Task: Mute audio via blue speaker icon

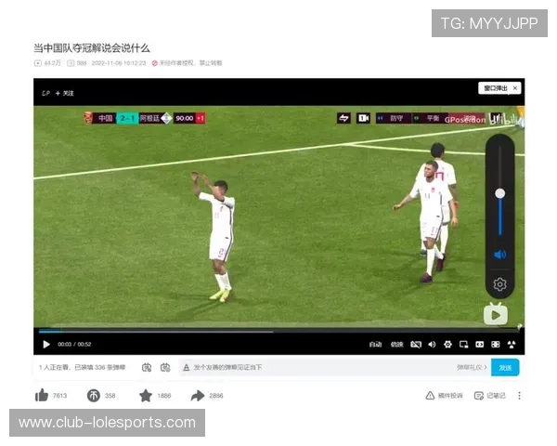Action: (x=499, y=255)
